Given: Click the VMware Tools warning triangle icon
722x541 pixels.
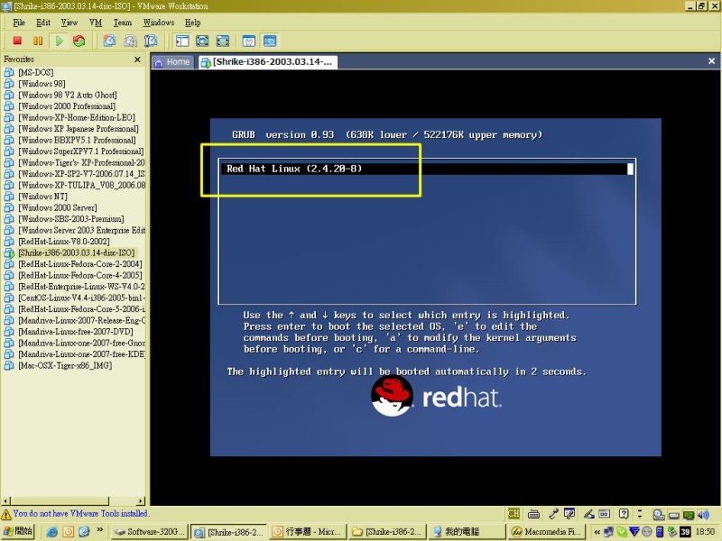Looking at the screenshot, I should pyautogui.click(x=6, y=514).
